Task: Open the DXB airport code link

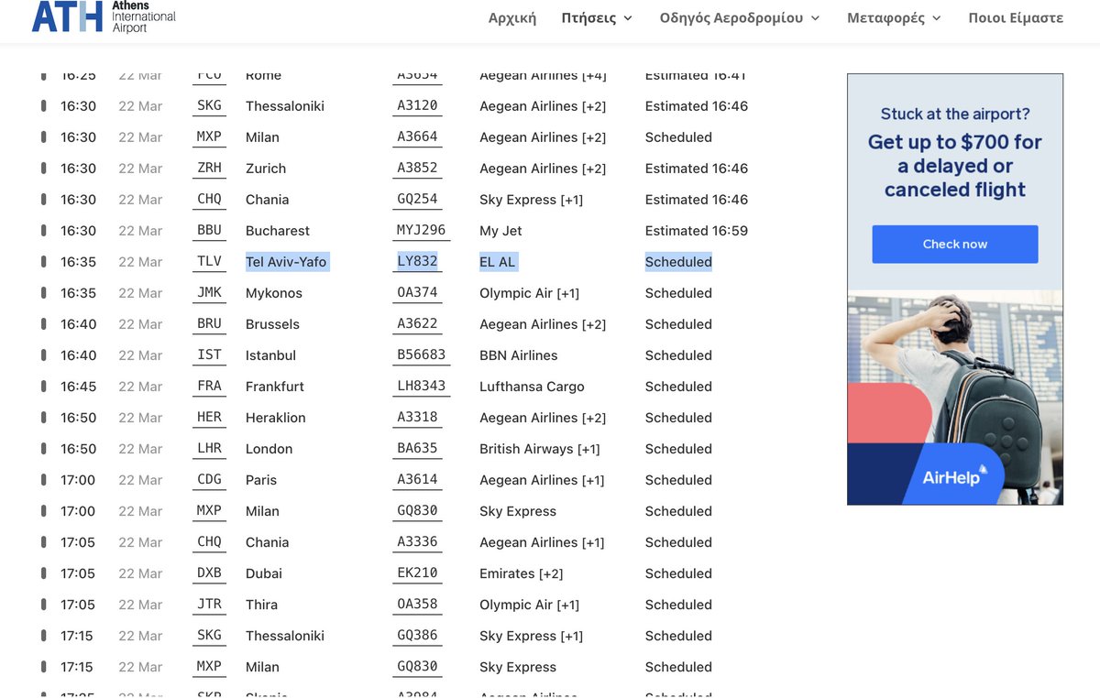Action: click(209, 573)
